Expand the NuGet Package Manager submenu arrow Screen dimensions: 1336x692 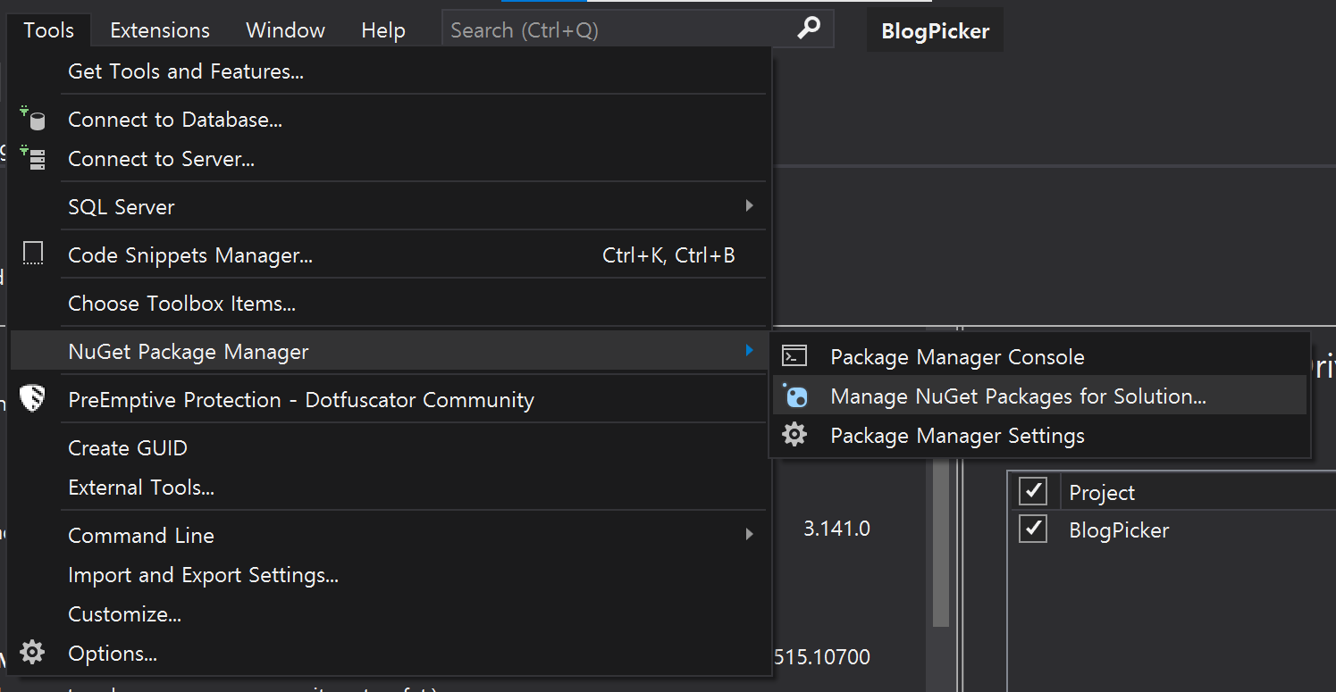[x=749, y=351]
